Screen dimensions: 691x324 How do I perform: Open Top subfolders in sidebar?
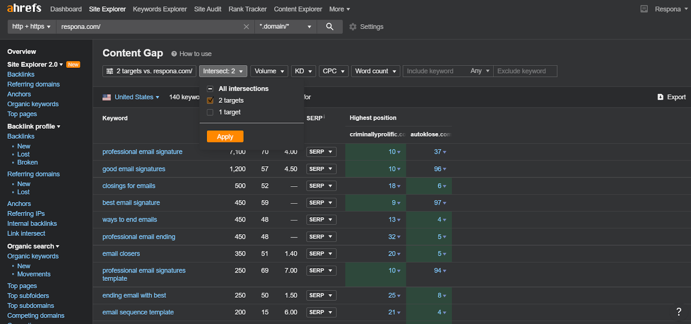point(28,296)
